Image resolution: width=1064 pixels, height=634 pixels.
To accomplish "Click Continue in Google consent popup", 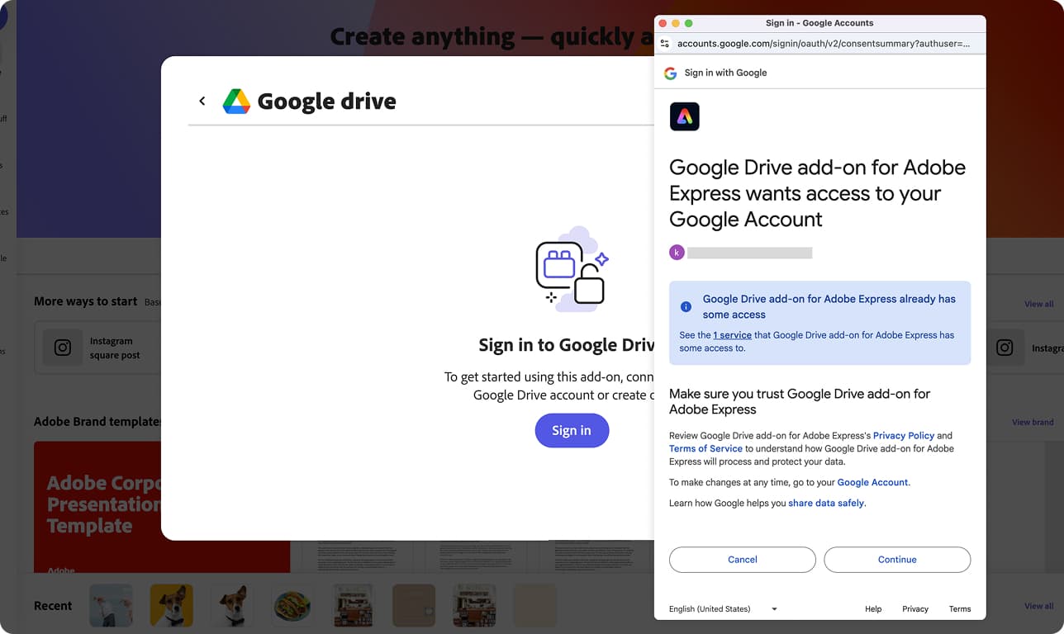I will [x=897, y=560].
